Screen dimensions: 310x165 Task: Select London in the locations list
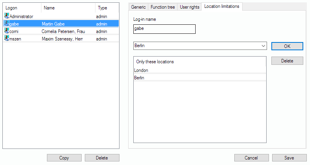tap(200, 70)
